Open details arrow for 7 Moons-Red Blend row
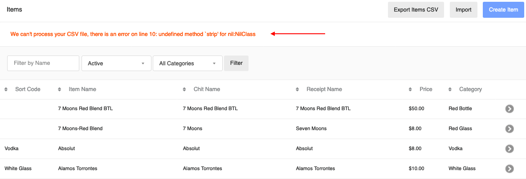 pyautogui.click(x=509, y=128)
